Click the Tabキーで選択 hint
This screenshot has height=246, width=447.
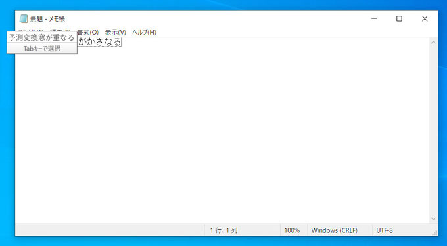click(42, 49)
